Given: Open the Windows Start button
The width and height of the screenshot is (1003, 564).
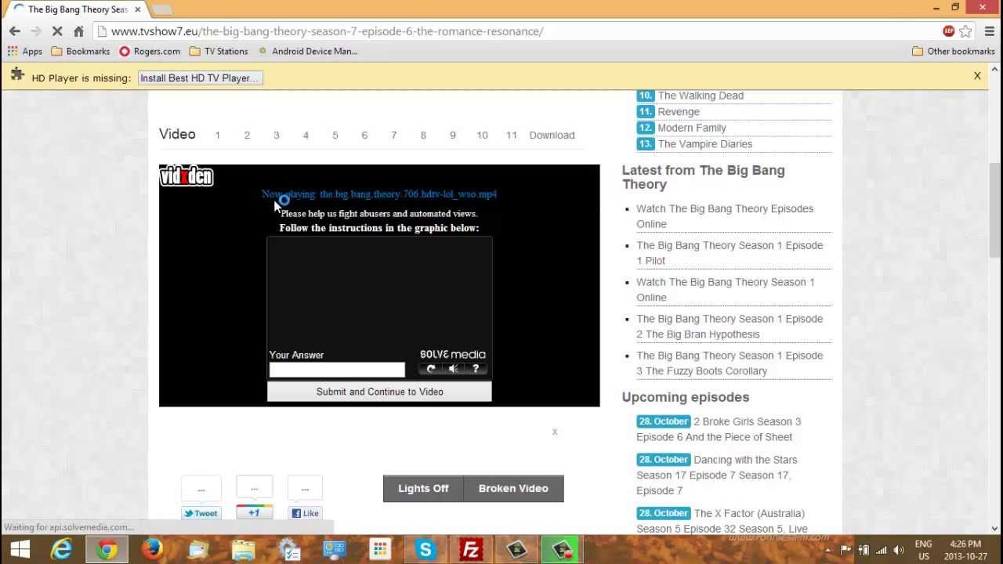Looking at the screenshot, I should [x=20, y=550].
